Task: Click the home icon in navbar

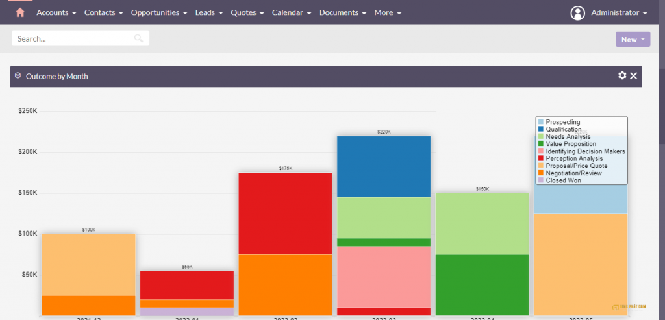Action: point(20,12)
